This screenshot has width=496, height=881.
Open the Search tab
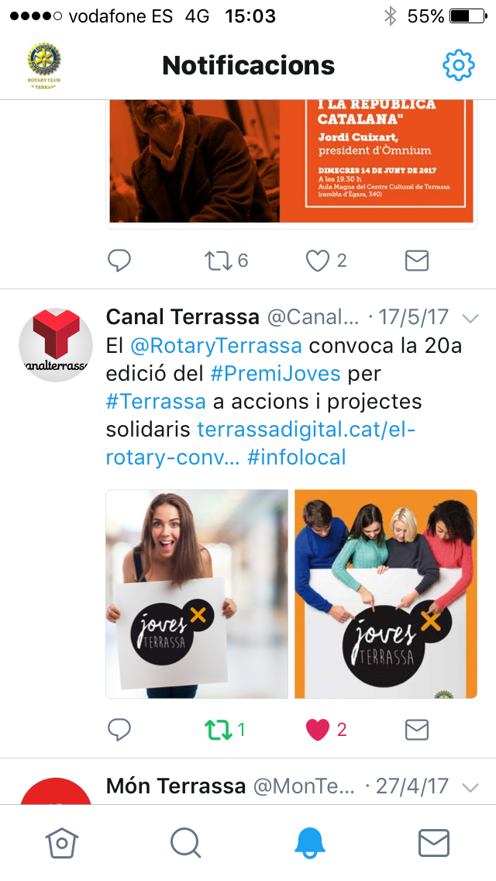(x=186, y=843)
